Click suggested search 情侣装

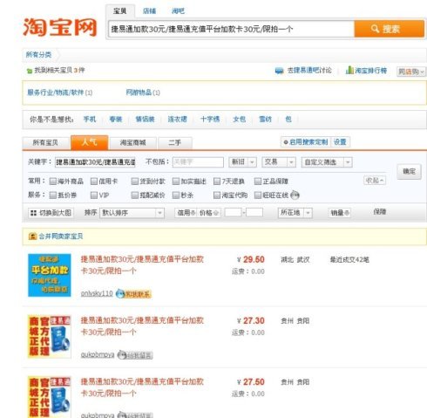pos(145,120)
